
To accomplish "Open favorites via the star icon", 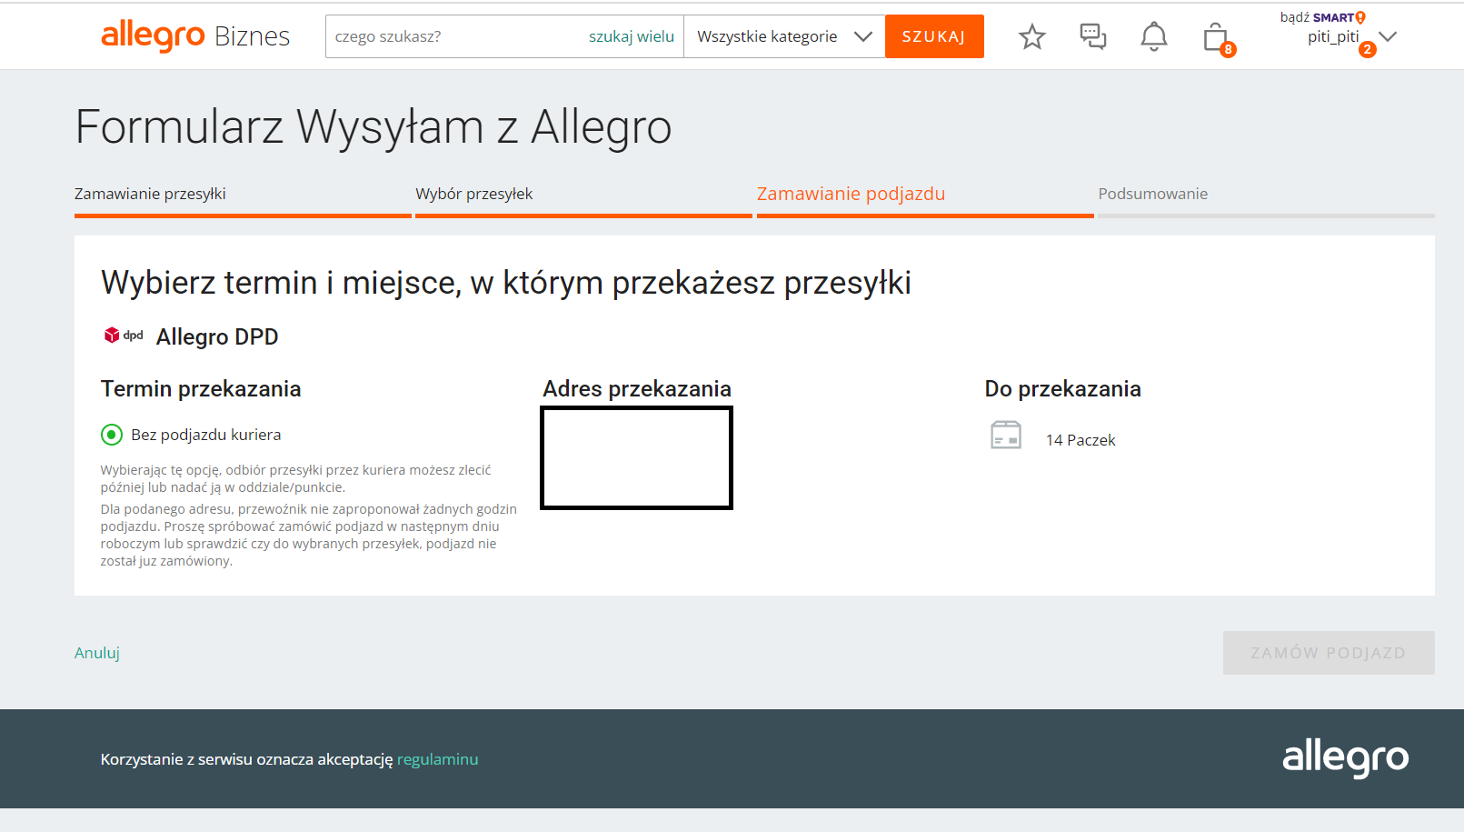I will 1031,36.
